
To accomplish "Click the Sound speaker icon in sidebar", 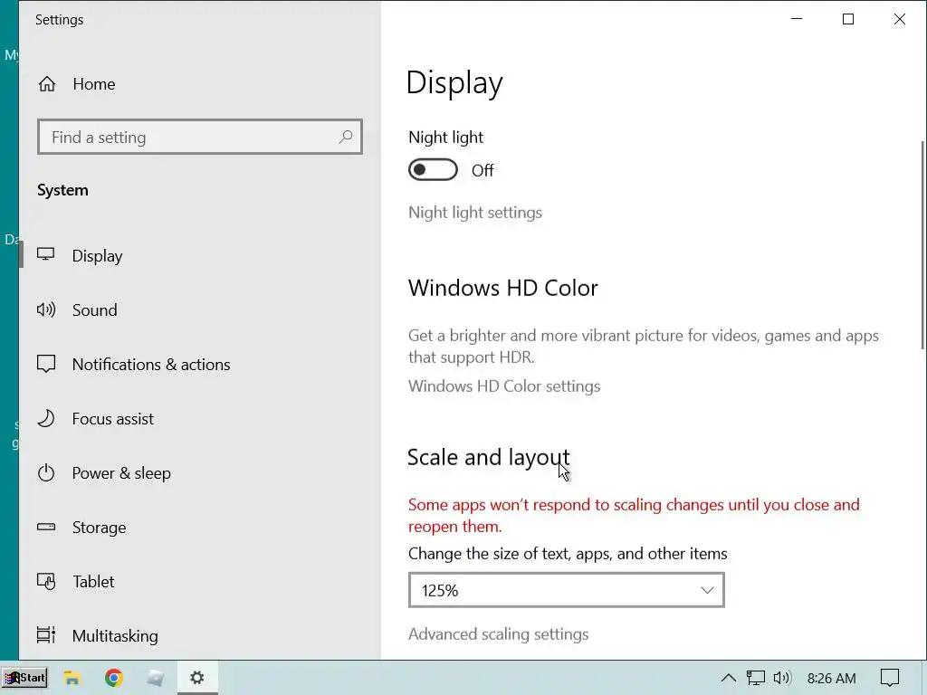I will [x=45, y=309].
